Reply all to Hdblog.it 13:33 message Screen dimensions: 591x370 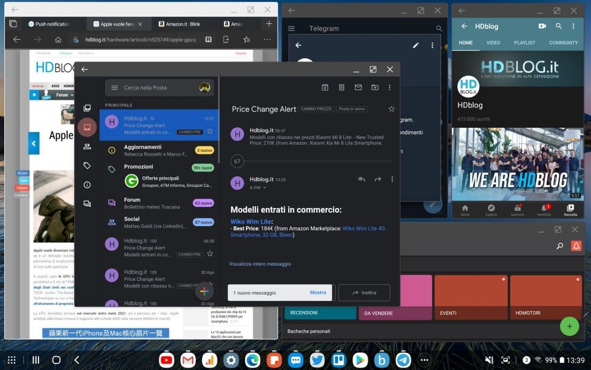[x=362, y=179]
